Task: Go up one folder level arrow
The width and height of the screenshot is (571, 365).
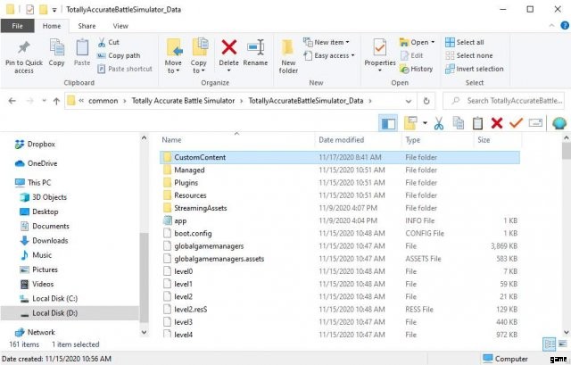Action: [55, 101]
